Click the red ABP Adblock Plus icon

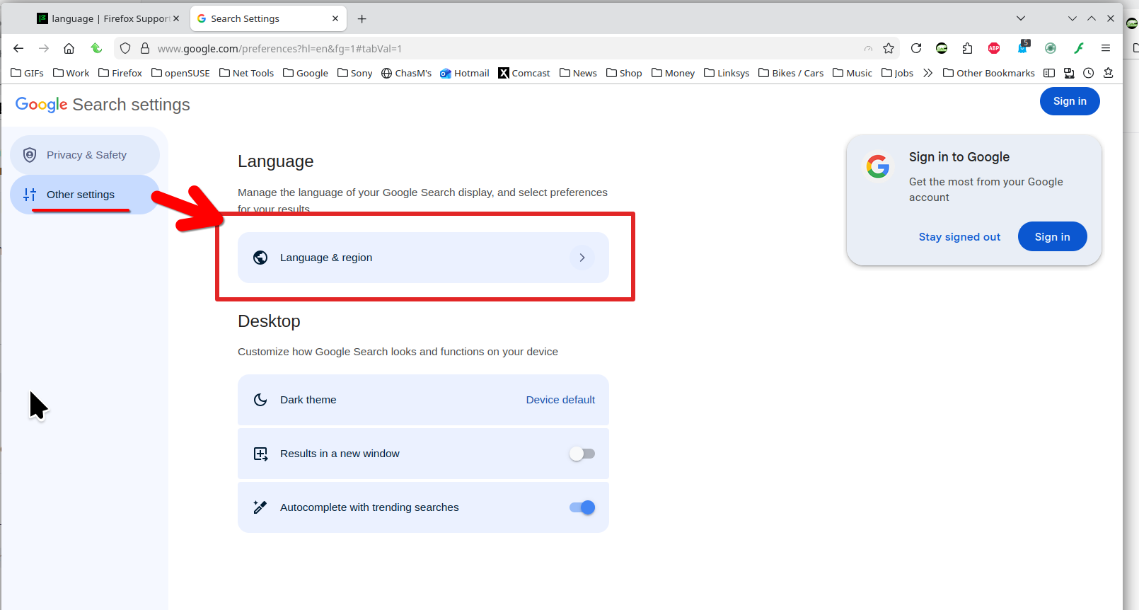tap(994, 48)
